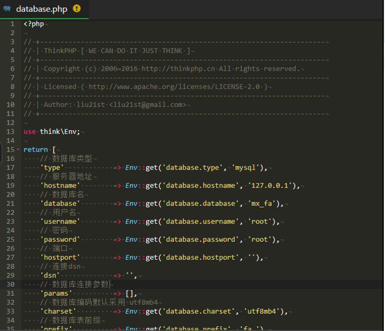The width and height of the screenshot is (385, 331).
Task: Click the yellow warning icon in tab
Action: pyautogui.click(x=77, y=8)
